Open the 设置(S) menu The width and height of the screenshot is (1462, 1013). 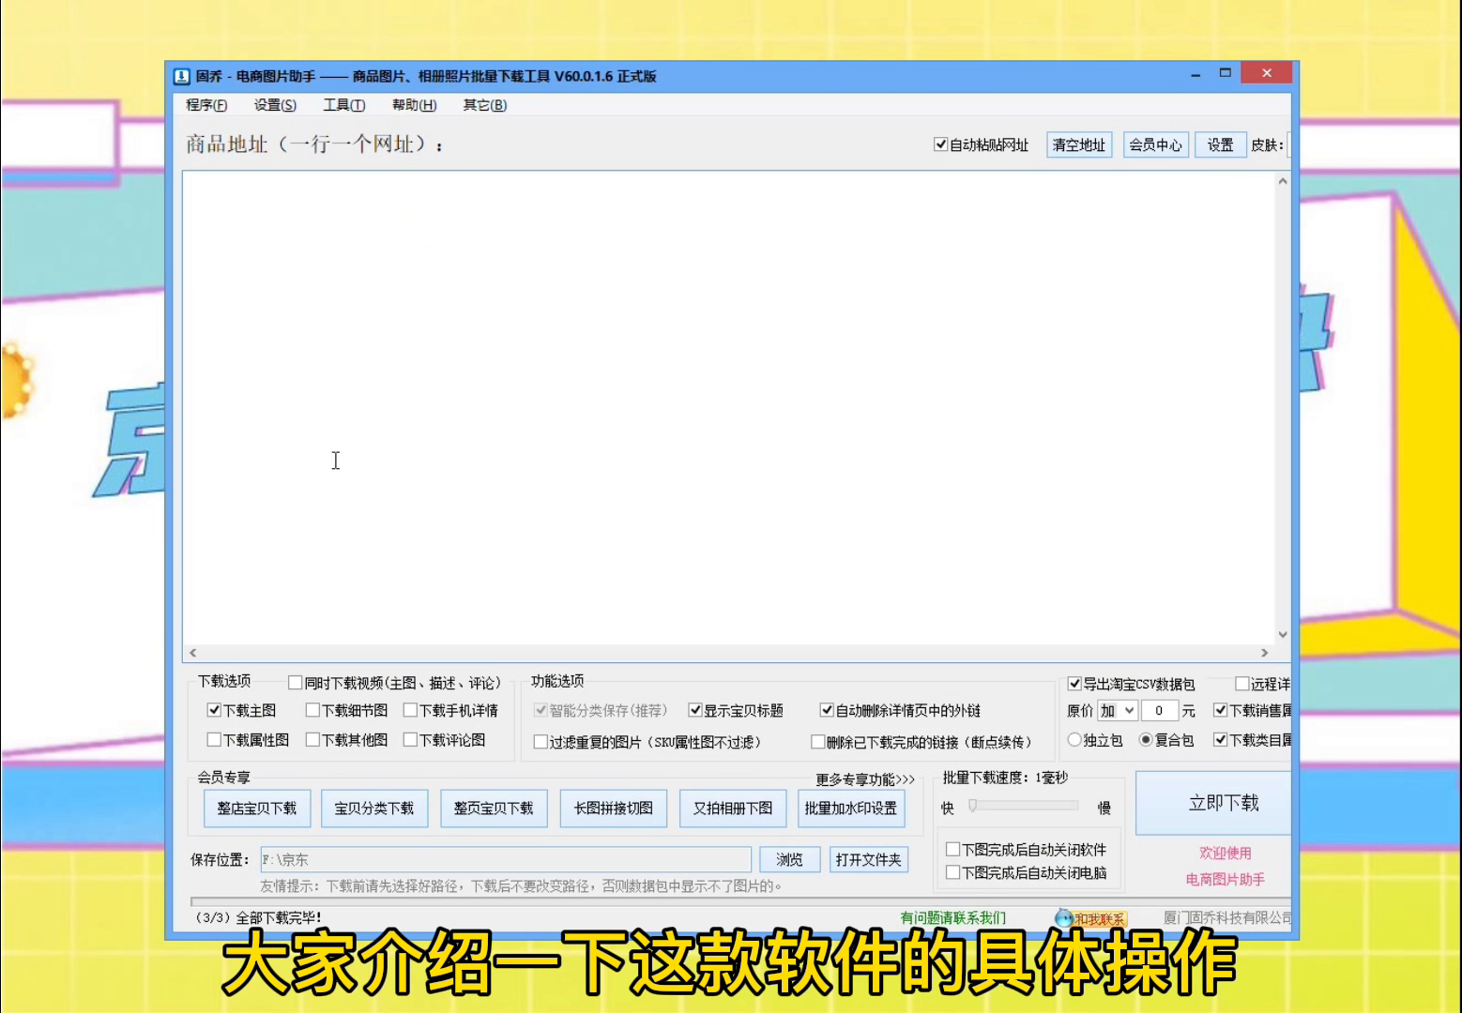click(274, 105)
